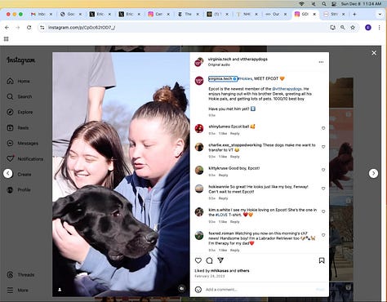Open Profile in the Instagram sidebar
387x302 pixels.
pos(19,189)
